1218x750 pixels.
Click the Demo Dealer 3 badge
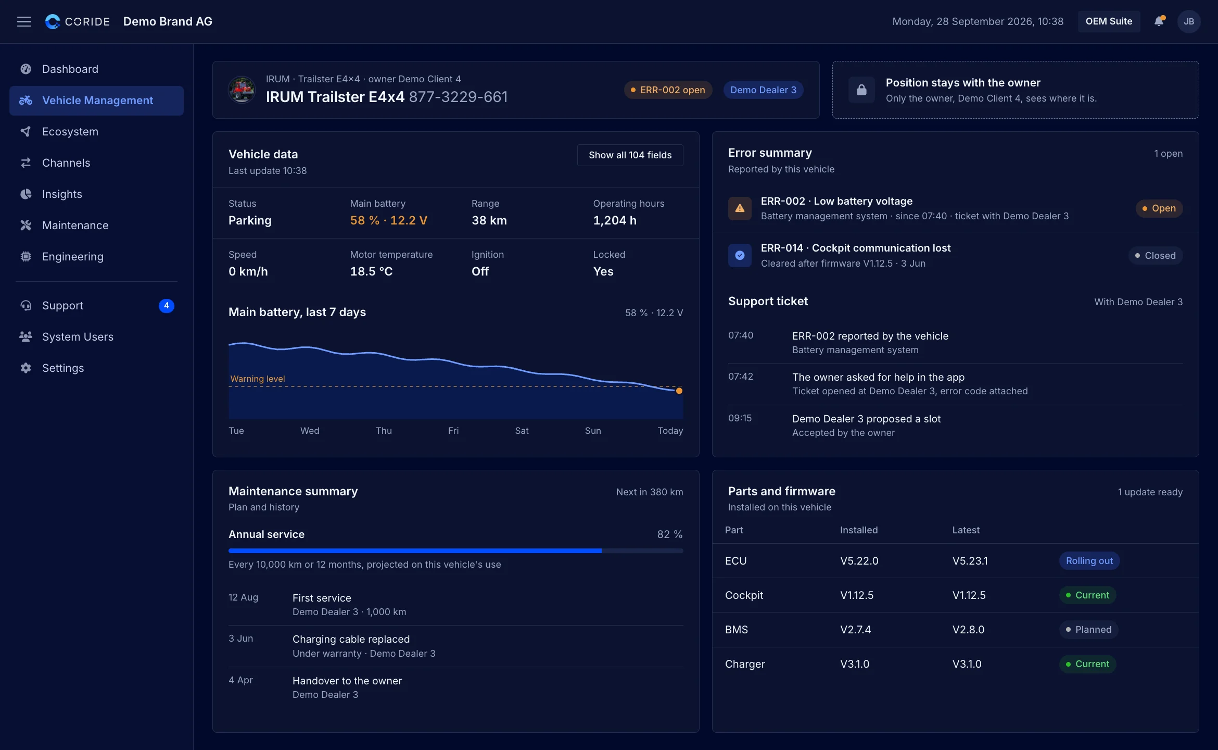tap(763, 90)
